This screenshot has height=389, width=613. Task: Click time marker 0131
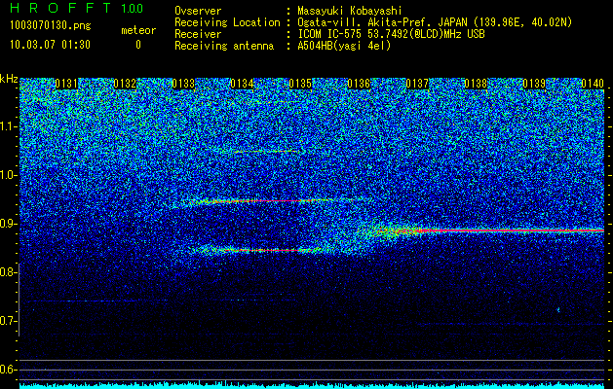[66, 84]
